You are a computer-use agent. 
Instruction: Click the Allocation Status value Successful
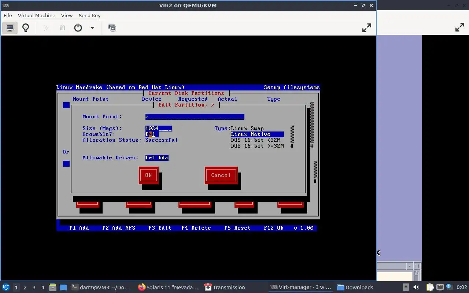(x=162, y=140)
